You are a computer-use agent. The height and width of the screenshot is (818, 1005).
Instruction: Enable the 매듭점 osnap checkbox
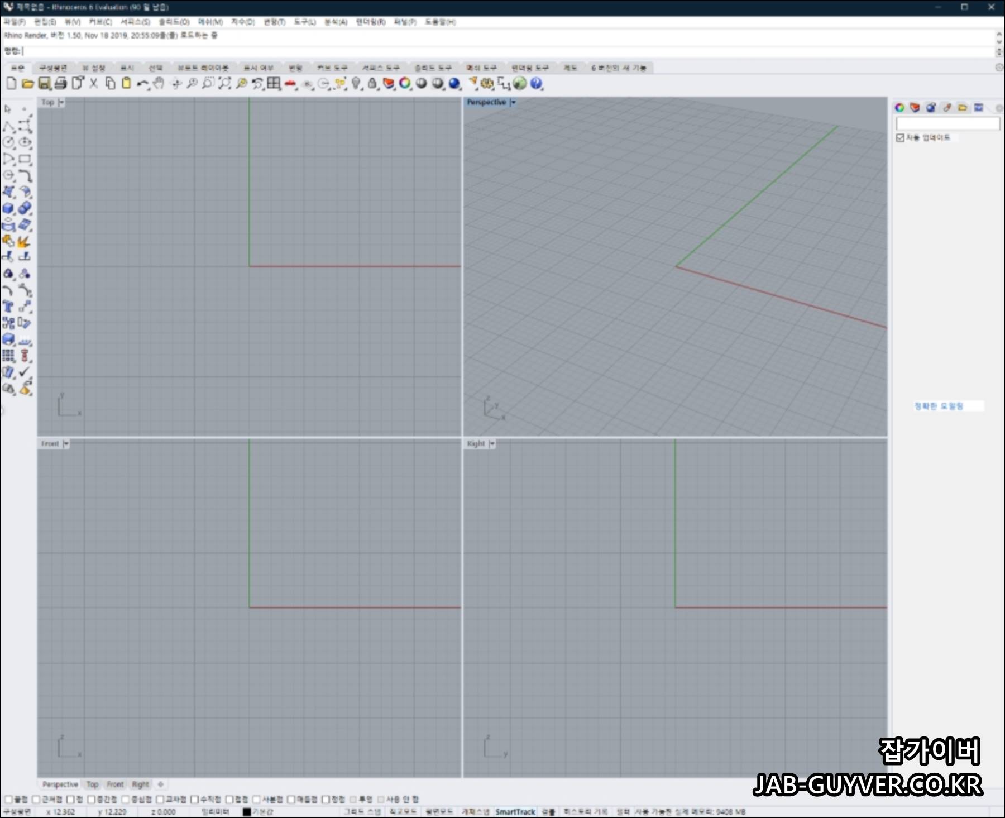[x=291, y=800]
